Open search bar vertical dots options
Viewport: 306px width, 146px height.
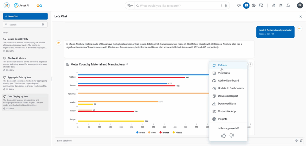pos(221,6)
